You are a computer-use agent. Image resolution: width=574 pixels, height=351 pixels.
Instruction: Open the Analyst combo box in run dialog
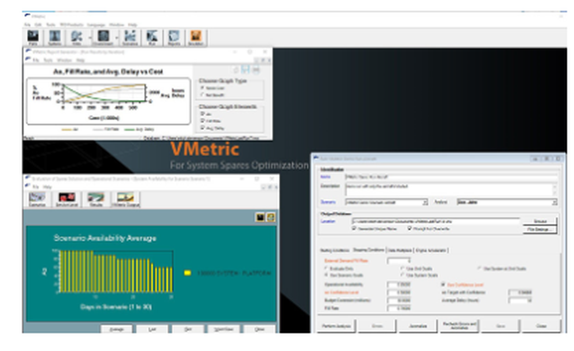tap(507, 202)
